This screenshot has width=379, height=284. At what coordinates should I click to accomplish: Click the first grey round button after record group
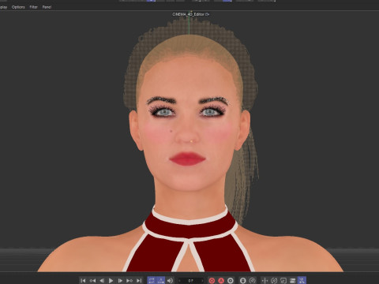coord(243,281)
